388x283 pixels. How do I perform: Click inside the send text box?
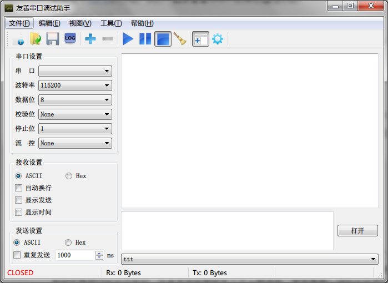tap(227, 230)
